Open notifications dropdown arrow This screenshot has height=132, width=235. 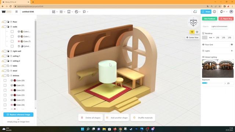(227, 12)
